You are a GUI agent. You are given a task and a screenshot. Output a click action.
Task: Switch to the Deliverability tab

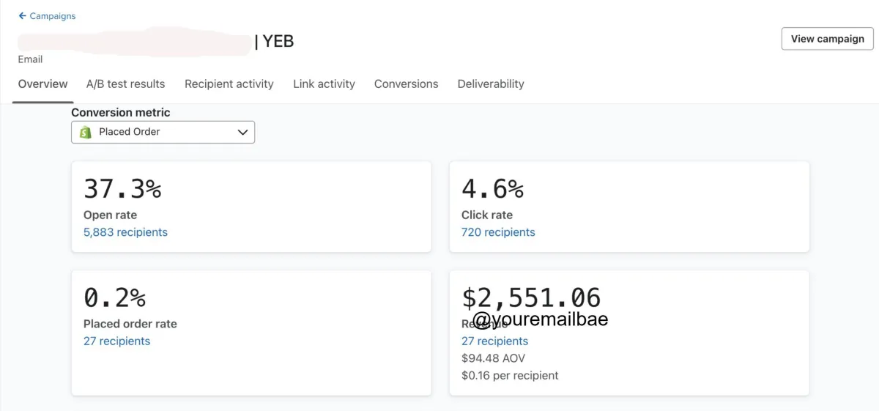(x=491, y=84)
